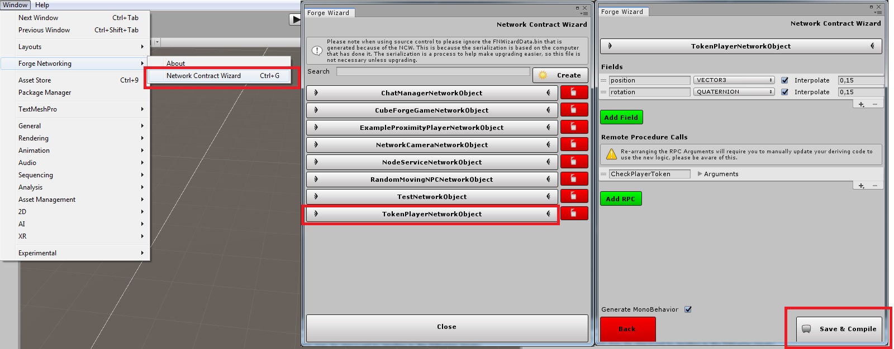Click the green Add Field button
The height and width of the screenshot is (349, 894).
pos(621,118)
